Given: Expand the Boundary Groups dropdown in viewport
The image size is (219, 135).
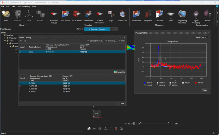Looking at the screenshot, I should click(97, 29).
